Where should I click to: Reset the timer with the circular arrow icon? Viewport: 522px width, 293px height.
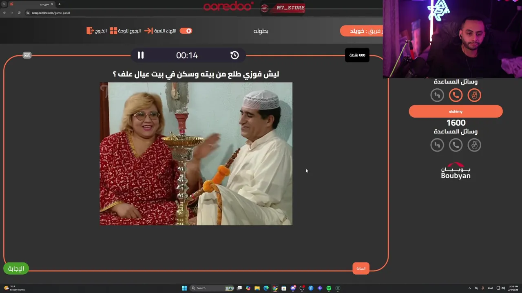click(234, 55)
